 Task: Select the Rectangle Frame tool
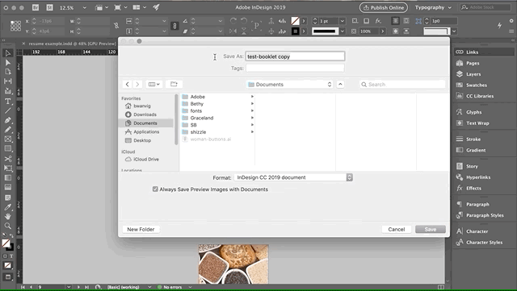[8, 139]
